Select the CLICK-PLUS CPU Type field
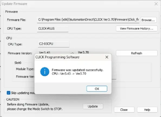Image resolution: width=161 pixels, height=117 pixels. [52, 29]
